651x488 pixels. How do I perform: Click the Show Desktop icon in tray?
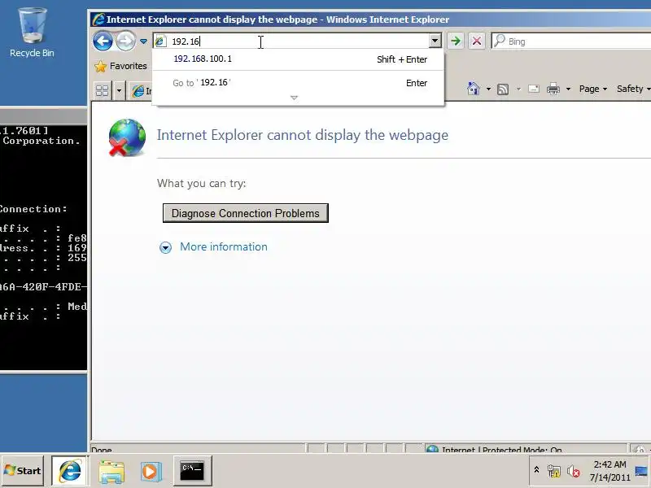click(641, 471)
